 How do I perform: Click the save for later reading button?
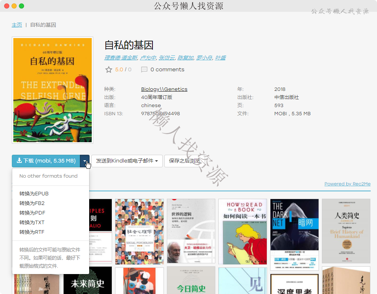pos(184,161)
